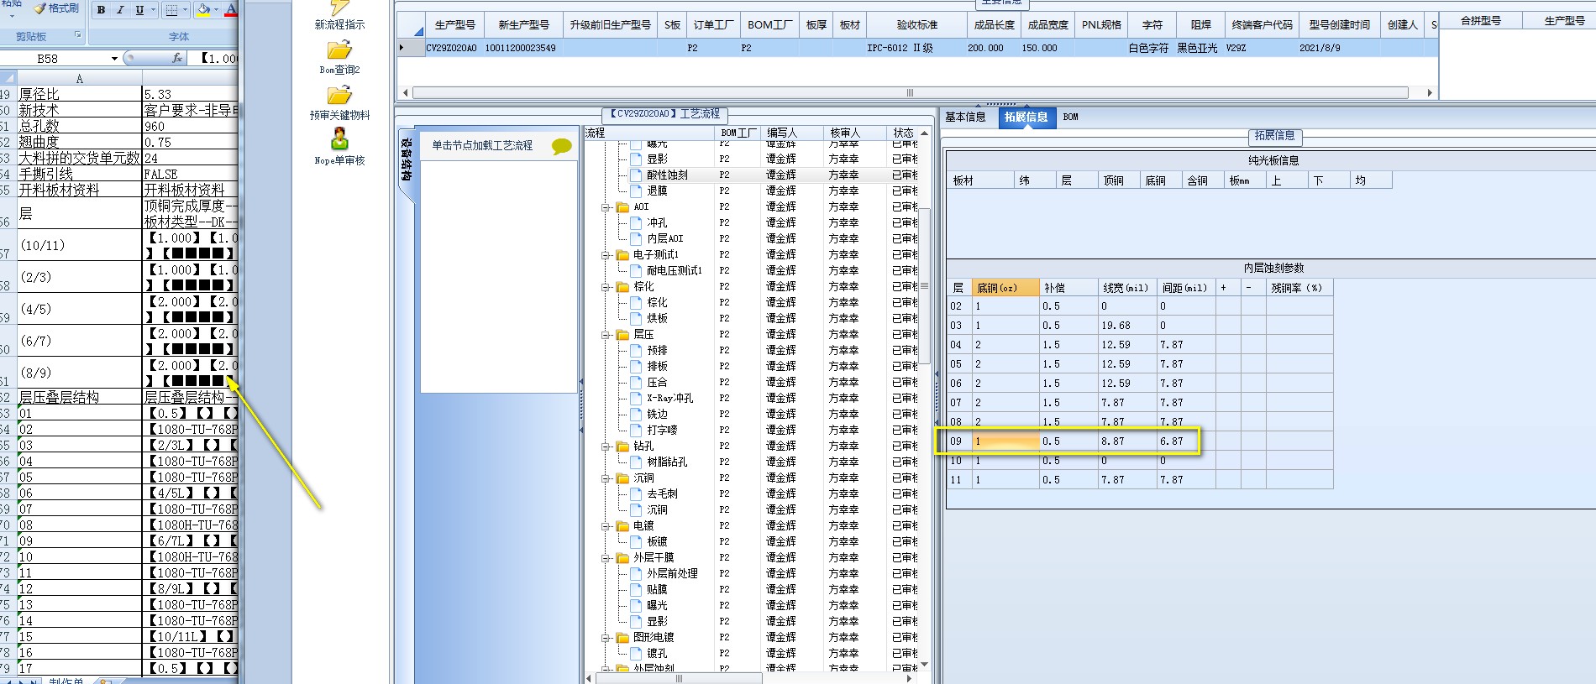Sort by the 验收标准 column header

click(x=916, y=25)
